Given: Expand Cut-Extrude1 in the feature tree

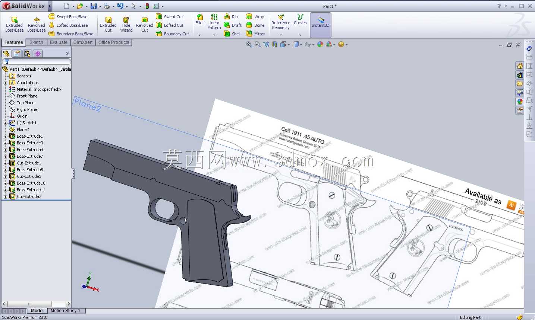Looking at the screenshot, I should pyautogui.click(x=5, y=163).
